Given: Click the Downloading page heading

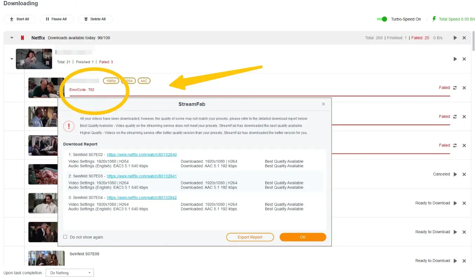Looking at the screenshot, I should (x=21, y=4).
